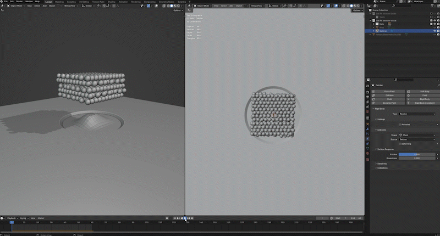The image size is (440, 236).
Task: Add Cloth physics to Catcher
Action: pos(389,99)
